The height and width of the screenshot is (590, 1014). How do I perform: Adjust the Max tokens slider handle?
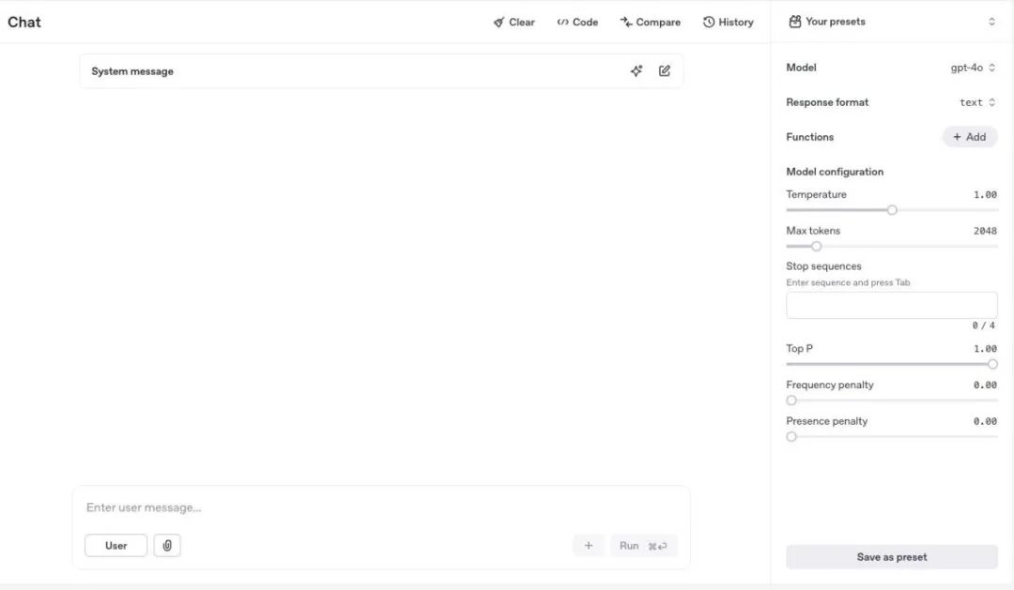816,246
